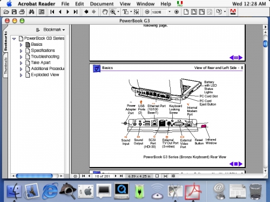Click the Adobe Online icon
The width and height of the screenshot is (270, 202).
pos(233,12)
